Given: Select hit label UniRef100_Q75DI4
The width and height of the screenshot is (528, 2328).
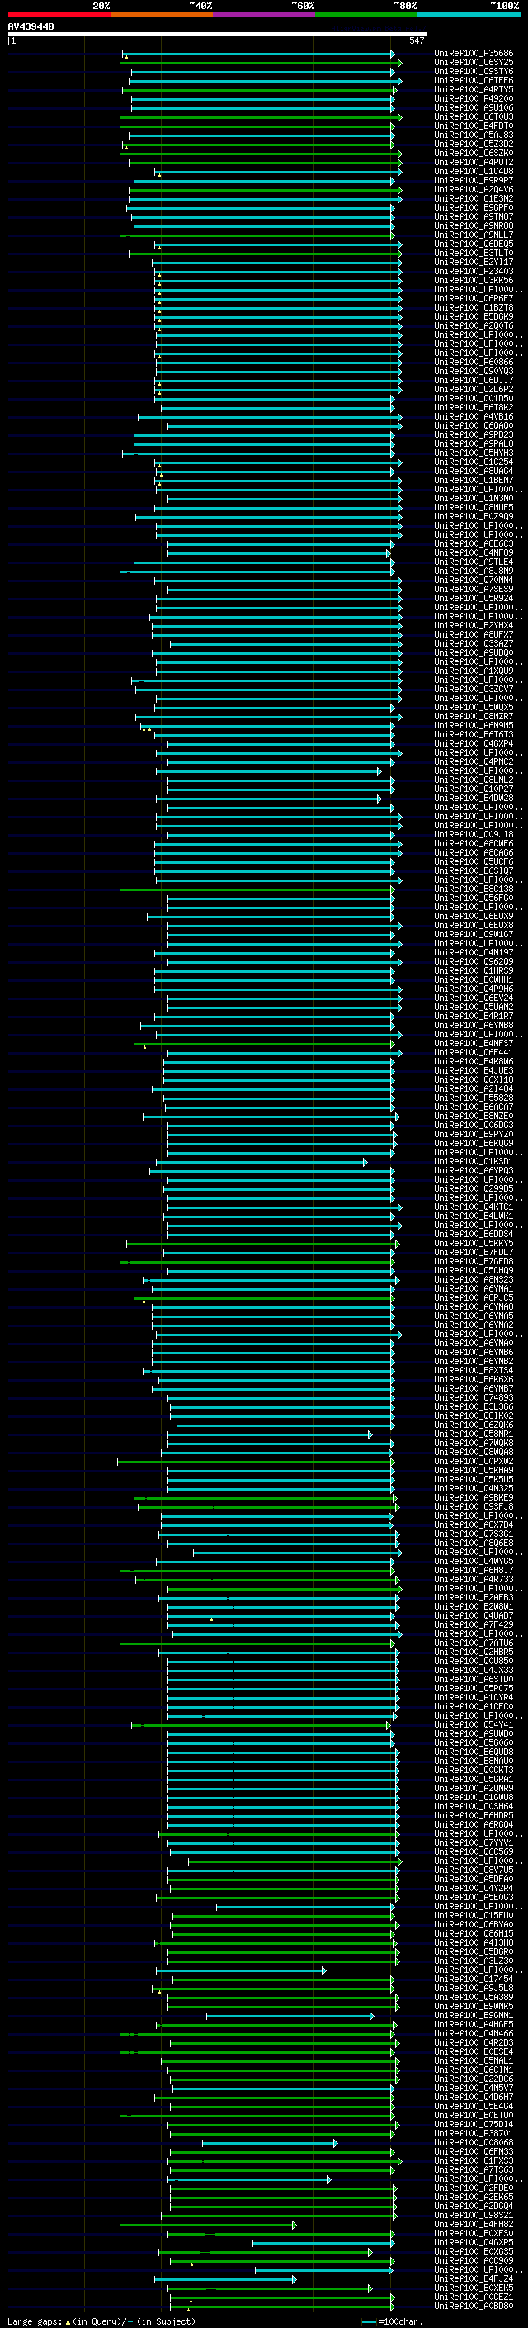Looking at the screenshot, I should 474,2125.
